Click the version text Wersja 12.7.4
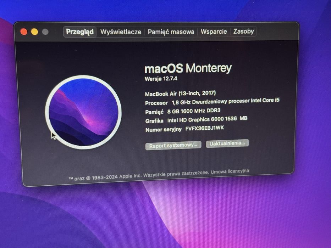 point(161,79)
